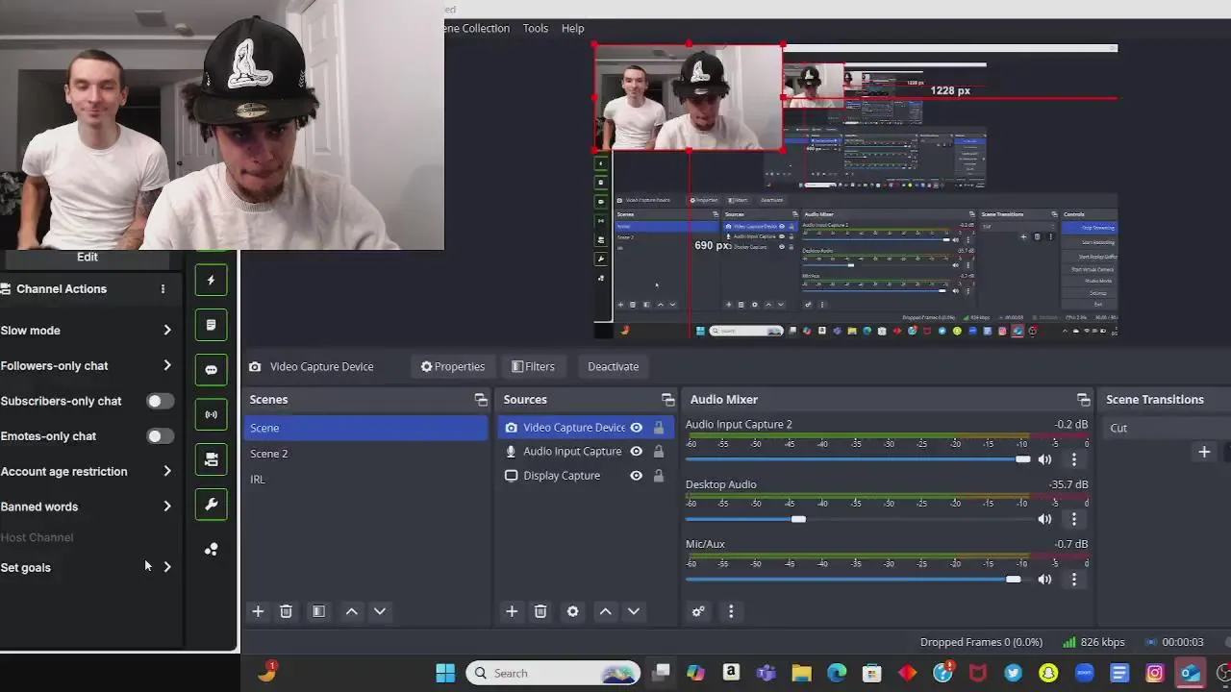Open the chat bubble icon in Twitch sidebar
The height and width of the screenshot is (692, 1231).
pyautogui.click(x=211, y=370)
